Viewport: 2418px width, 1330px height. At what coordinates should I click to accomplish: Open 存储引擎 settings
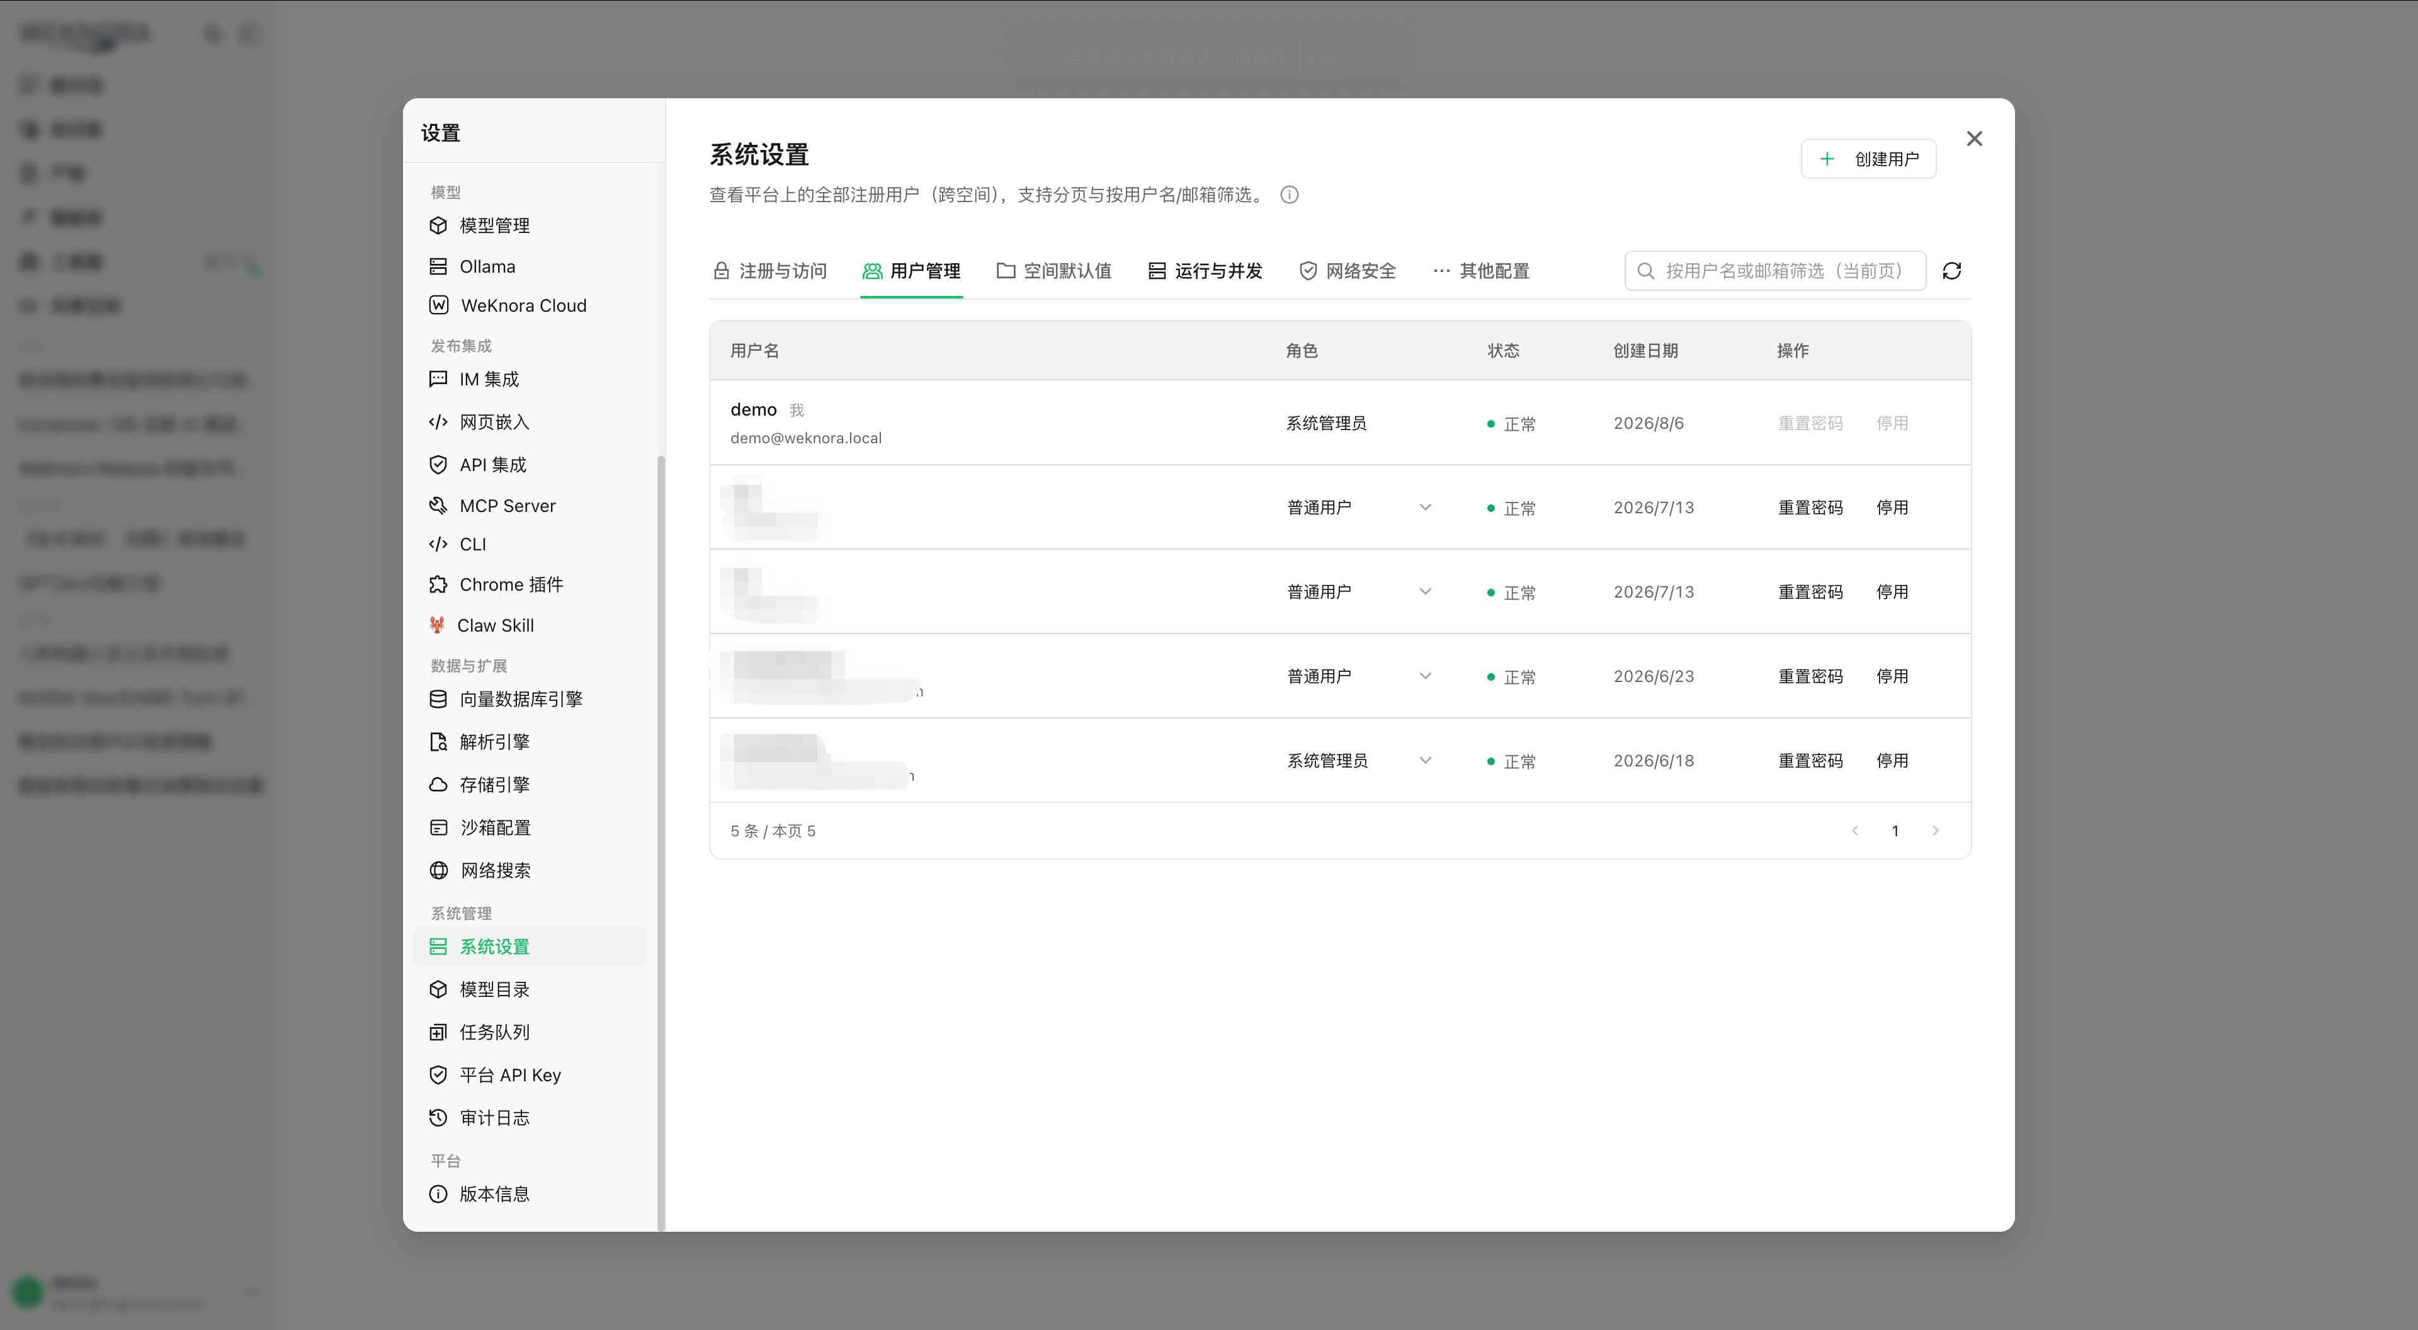pyautogui.click(x=530, y=785)
